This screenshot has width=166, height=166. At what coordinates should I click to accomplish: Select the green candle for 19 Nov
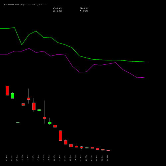pos(50,123)
